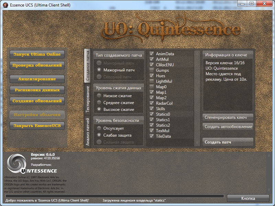Select Мажорный патч radio option

(99, 70)
